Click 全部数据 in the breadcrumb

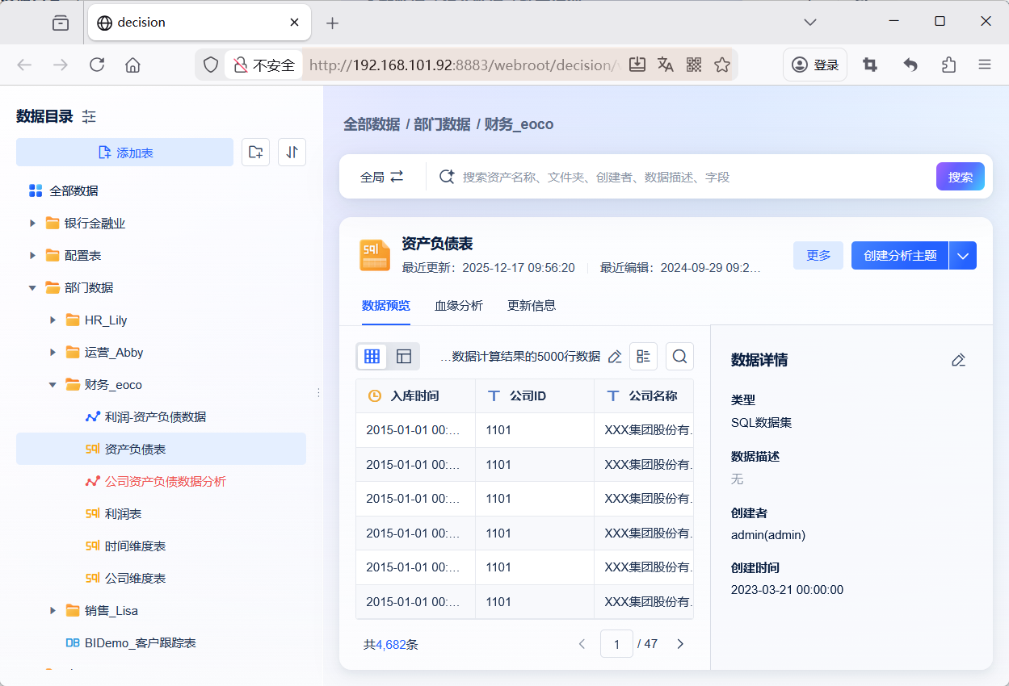point(372,123)
